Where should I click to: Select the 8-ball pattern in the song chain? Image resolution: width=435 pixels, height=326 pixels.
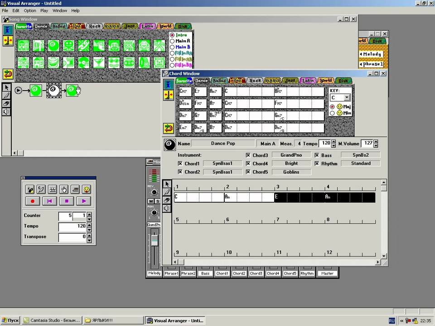point(53,91)
